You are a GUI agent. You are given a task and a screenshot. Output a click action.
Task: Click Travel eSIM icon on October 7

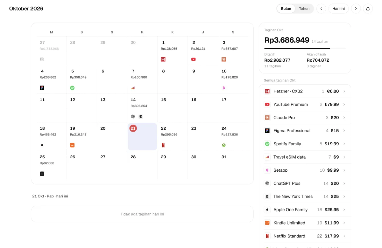click(133, 88)
